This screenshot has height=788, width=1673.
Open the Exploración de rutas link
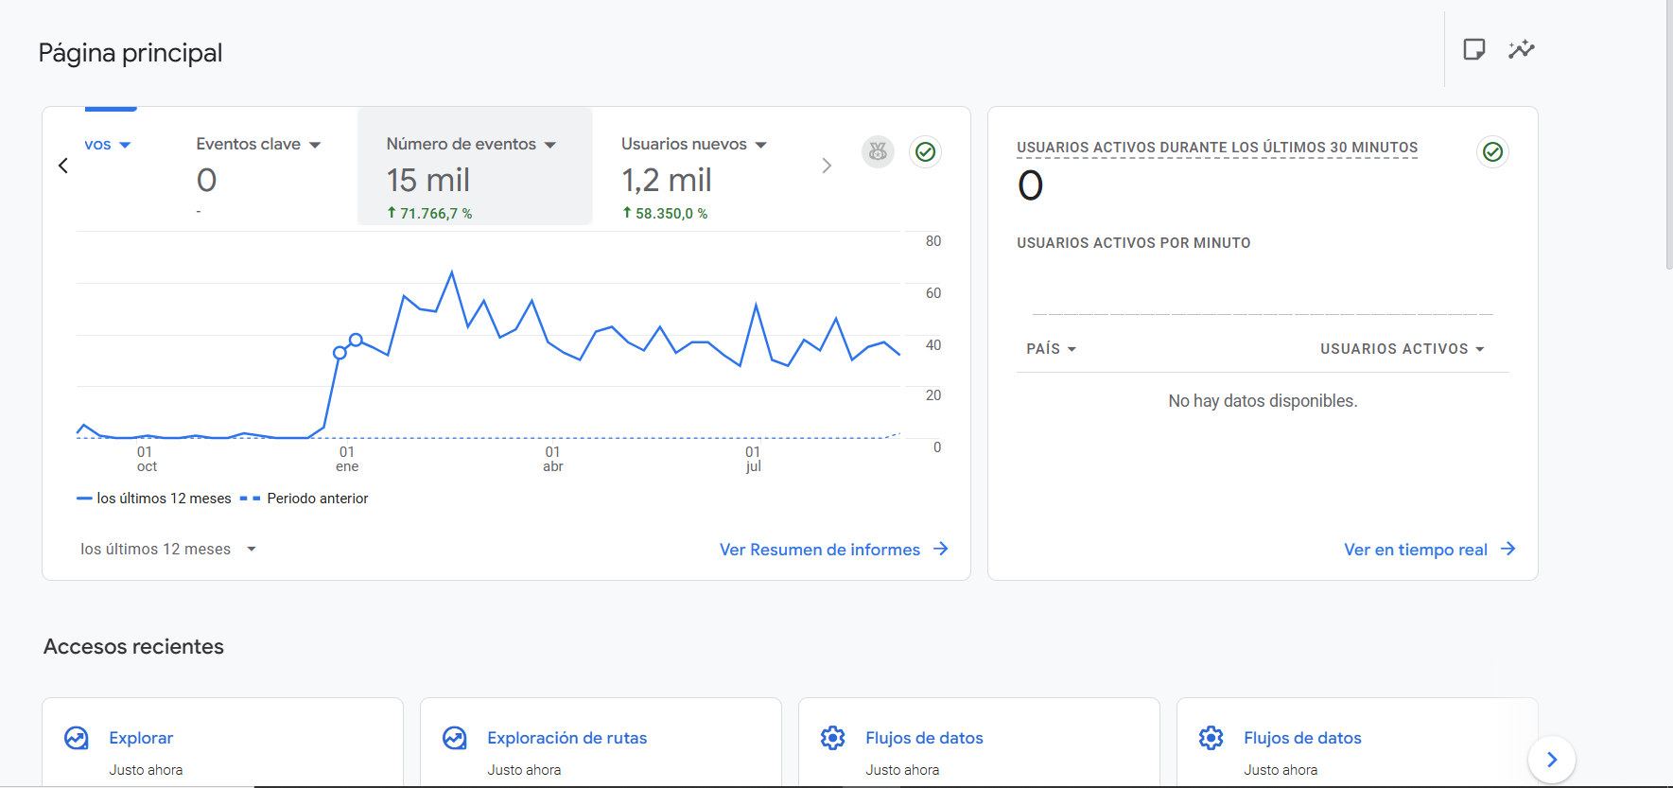(567, 738)
